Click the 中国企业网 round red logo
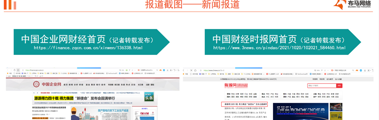379x120 pixels. [x=36, y=84]
